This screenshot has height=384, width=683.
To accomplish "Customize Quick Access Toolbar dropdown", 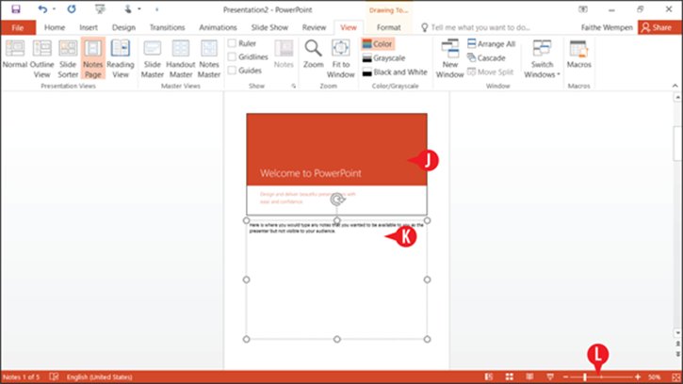I will (x=156, y=9).
